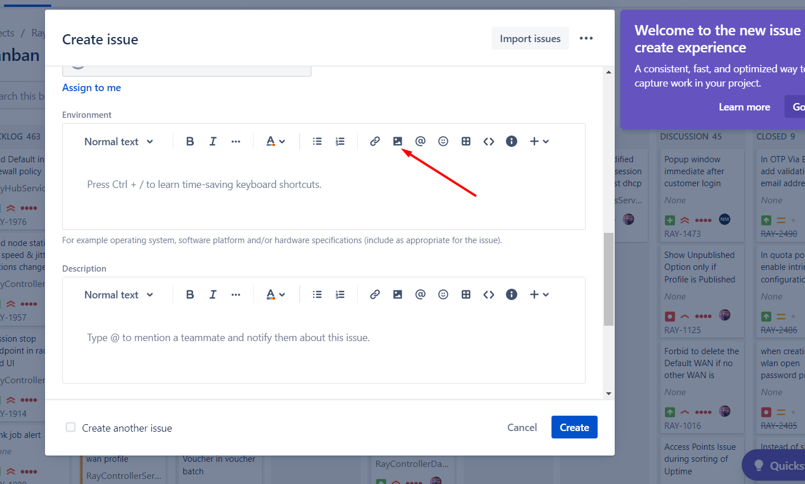The height and width of the screenshot is (484, 805).
Task: Insert info panel in Description editor
Action: tap(512, 294)
